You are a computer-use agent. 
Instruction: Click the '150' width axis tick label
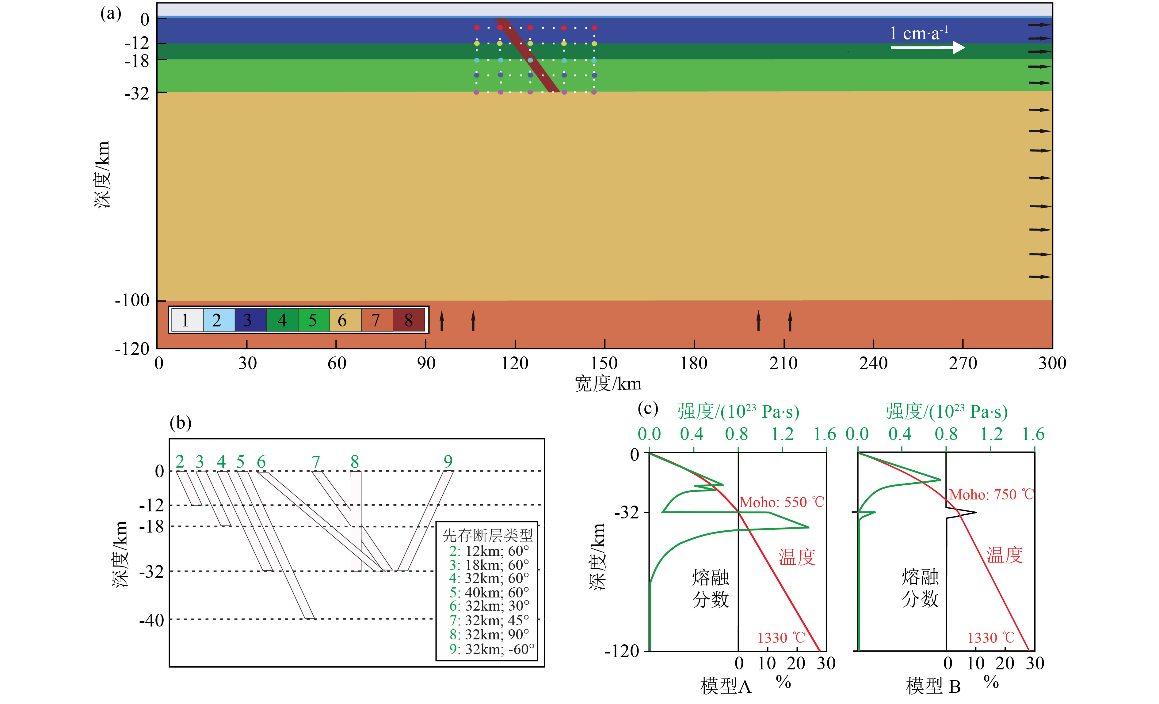pyautogui.click(x=604, y=363)
